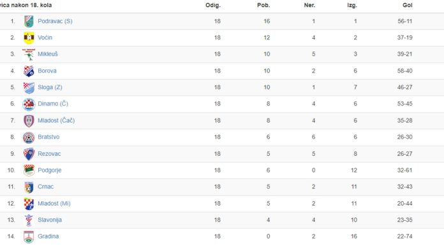Click the yellow Voćin club crest
Screen dimensions: 444x245
click(29, 38)
